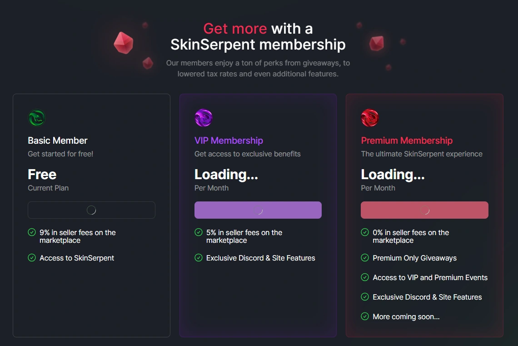Select the Basic Member title
The image size is (518, 346).
coord(58,140)
